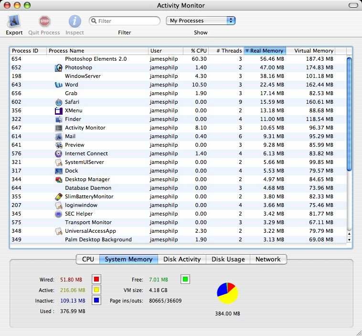Select the Palm Desktop Background row

click(x=178, y=239)
